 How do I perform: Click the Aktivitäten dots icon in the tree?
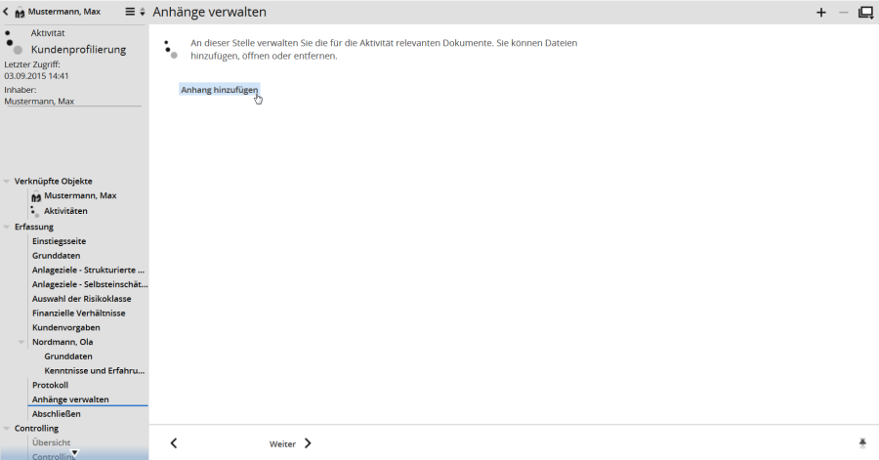(36, 211)
